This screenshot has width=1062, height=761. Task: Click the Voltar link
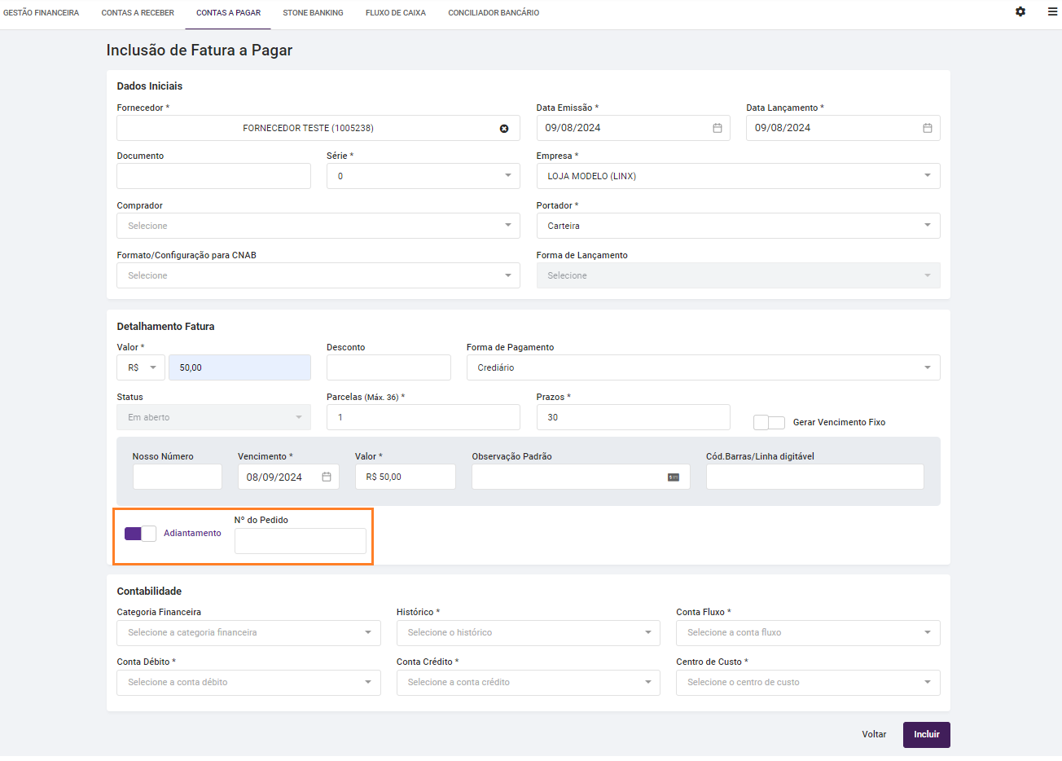pyautogui.click(x=874, y=734)
